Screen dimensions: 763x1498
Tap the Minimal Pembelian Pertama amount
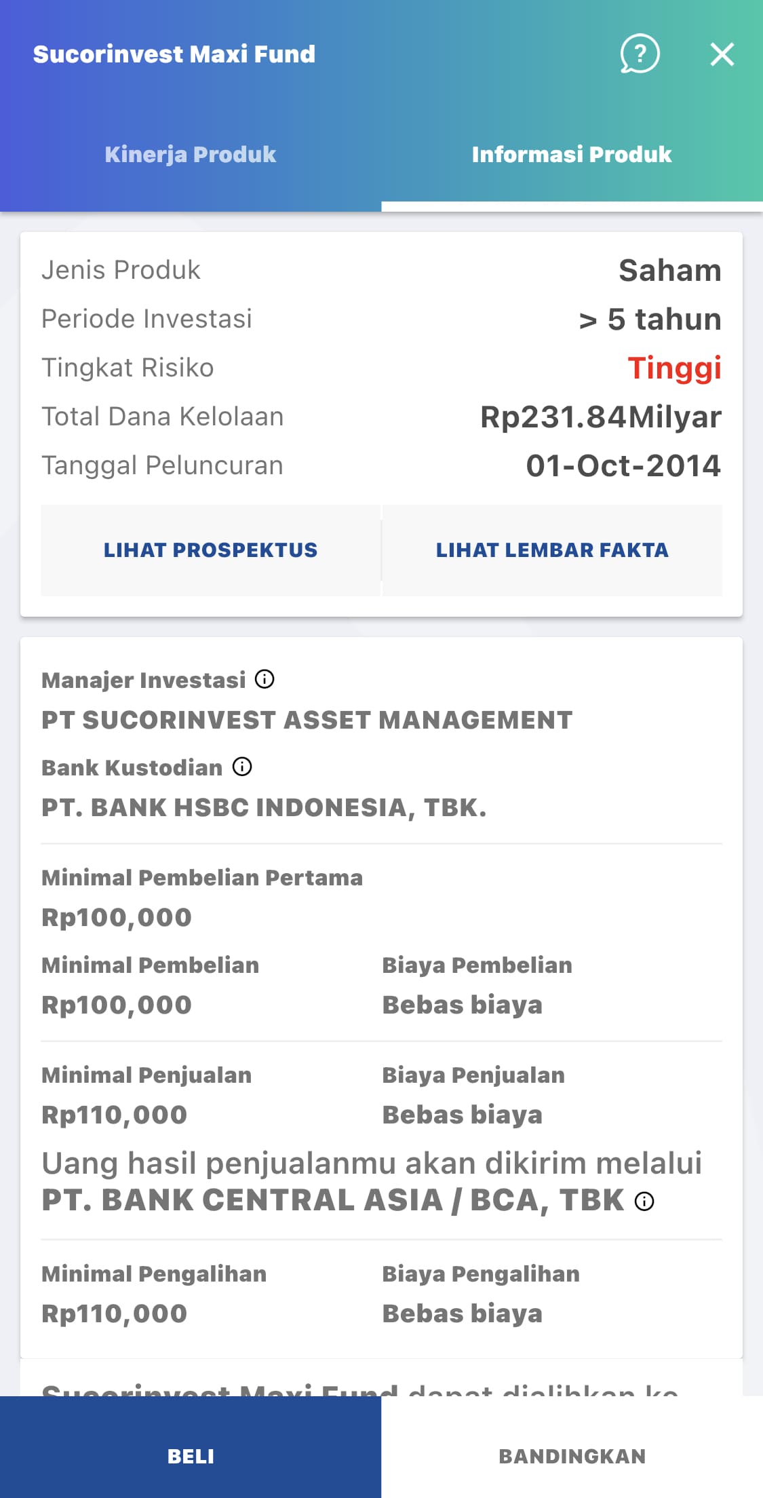pyautogui.click(x=117, y=917)
